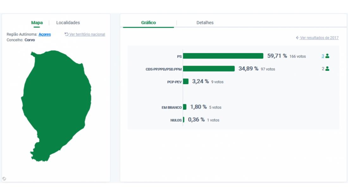Click the EM BRANCO votes bar
The height and width of the screenshot is (196, 348).
185,107
